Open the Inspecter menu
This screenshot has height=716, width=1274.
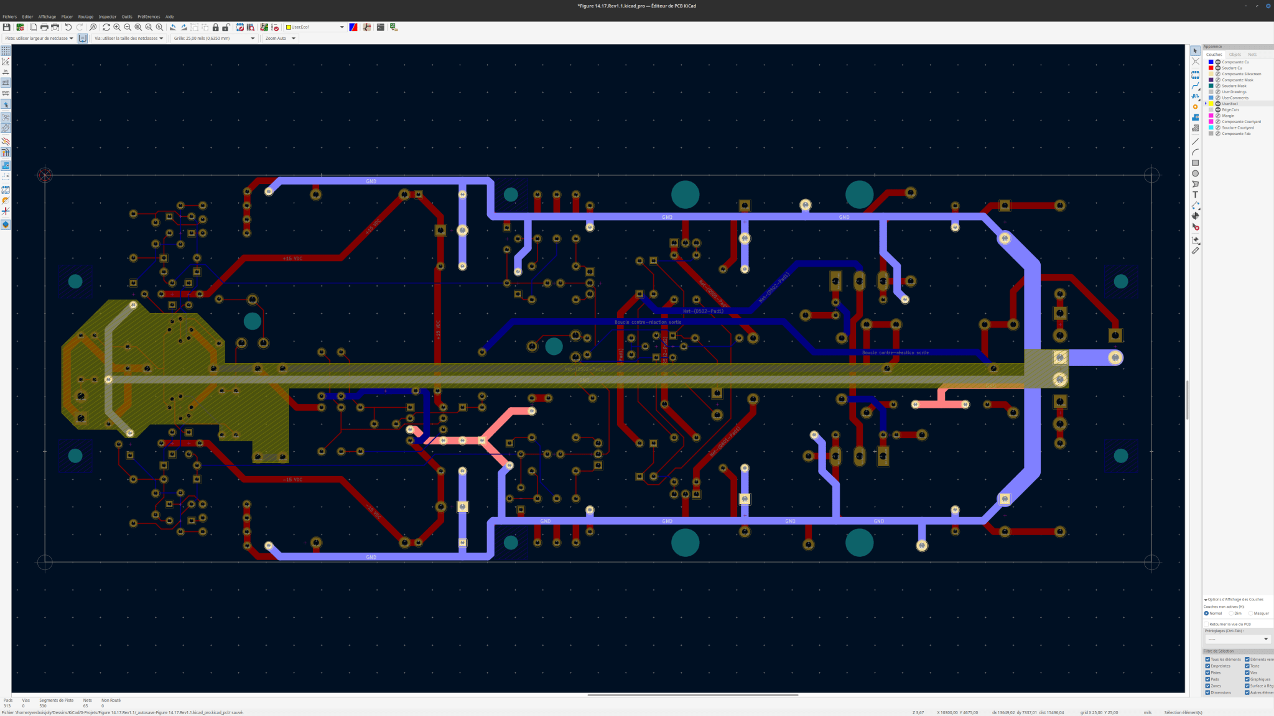click(x=108, y=17)
